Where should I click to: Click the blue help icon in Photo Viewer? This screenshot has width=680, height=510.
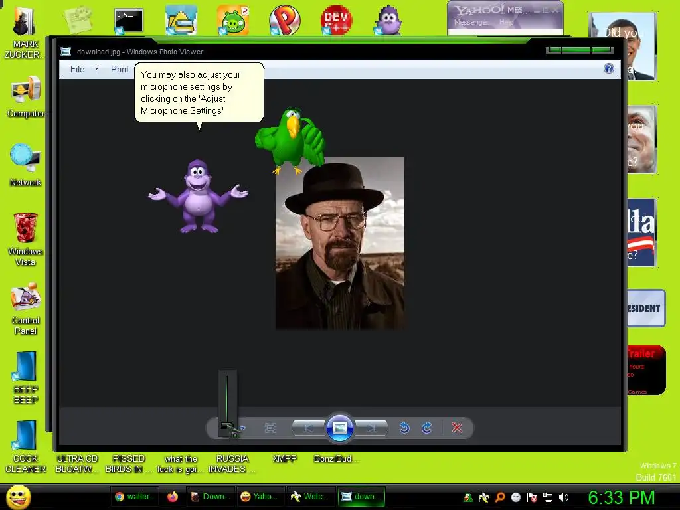(609, 68)
